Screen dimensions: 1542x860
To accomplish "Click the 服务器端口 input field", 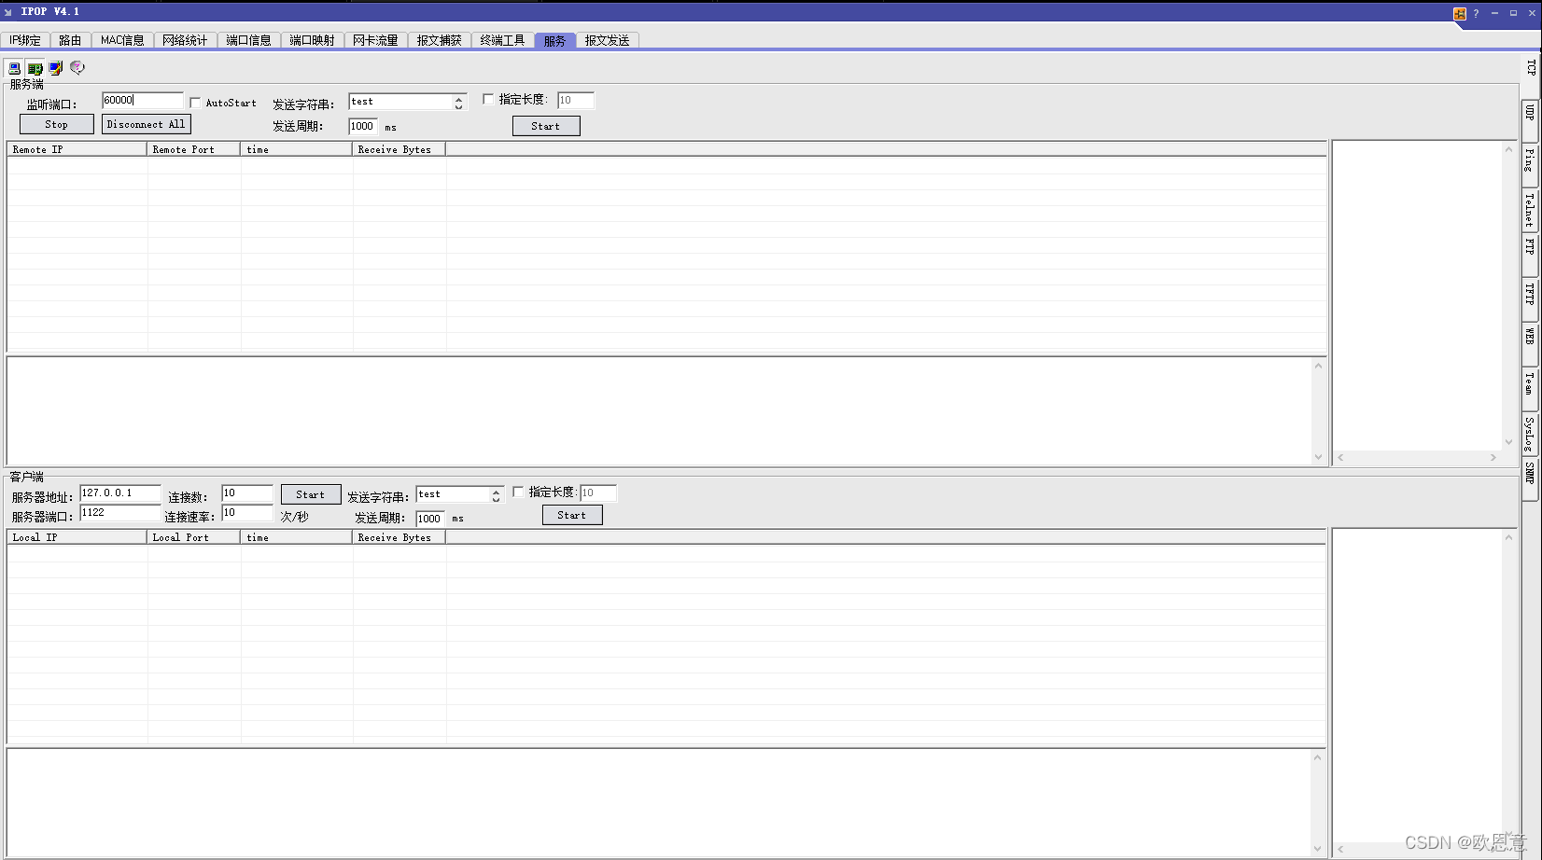I will 120,512.
